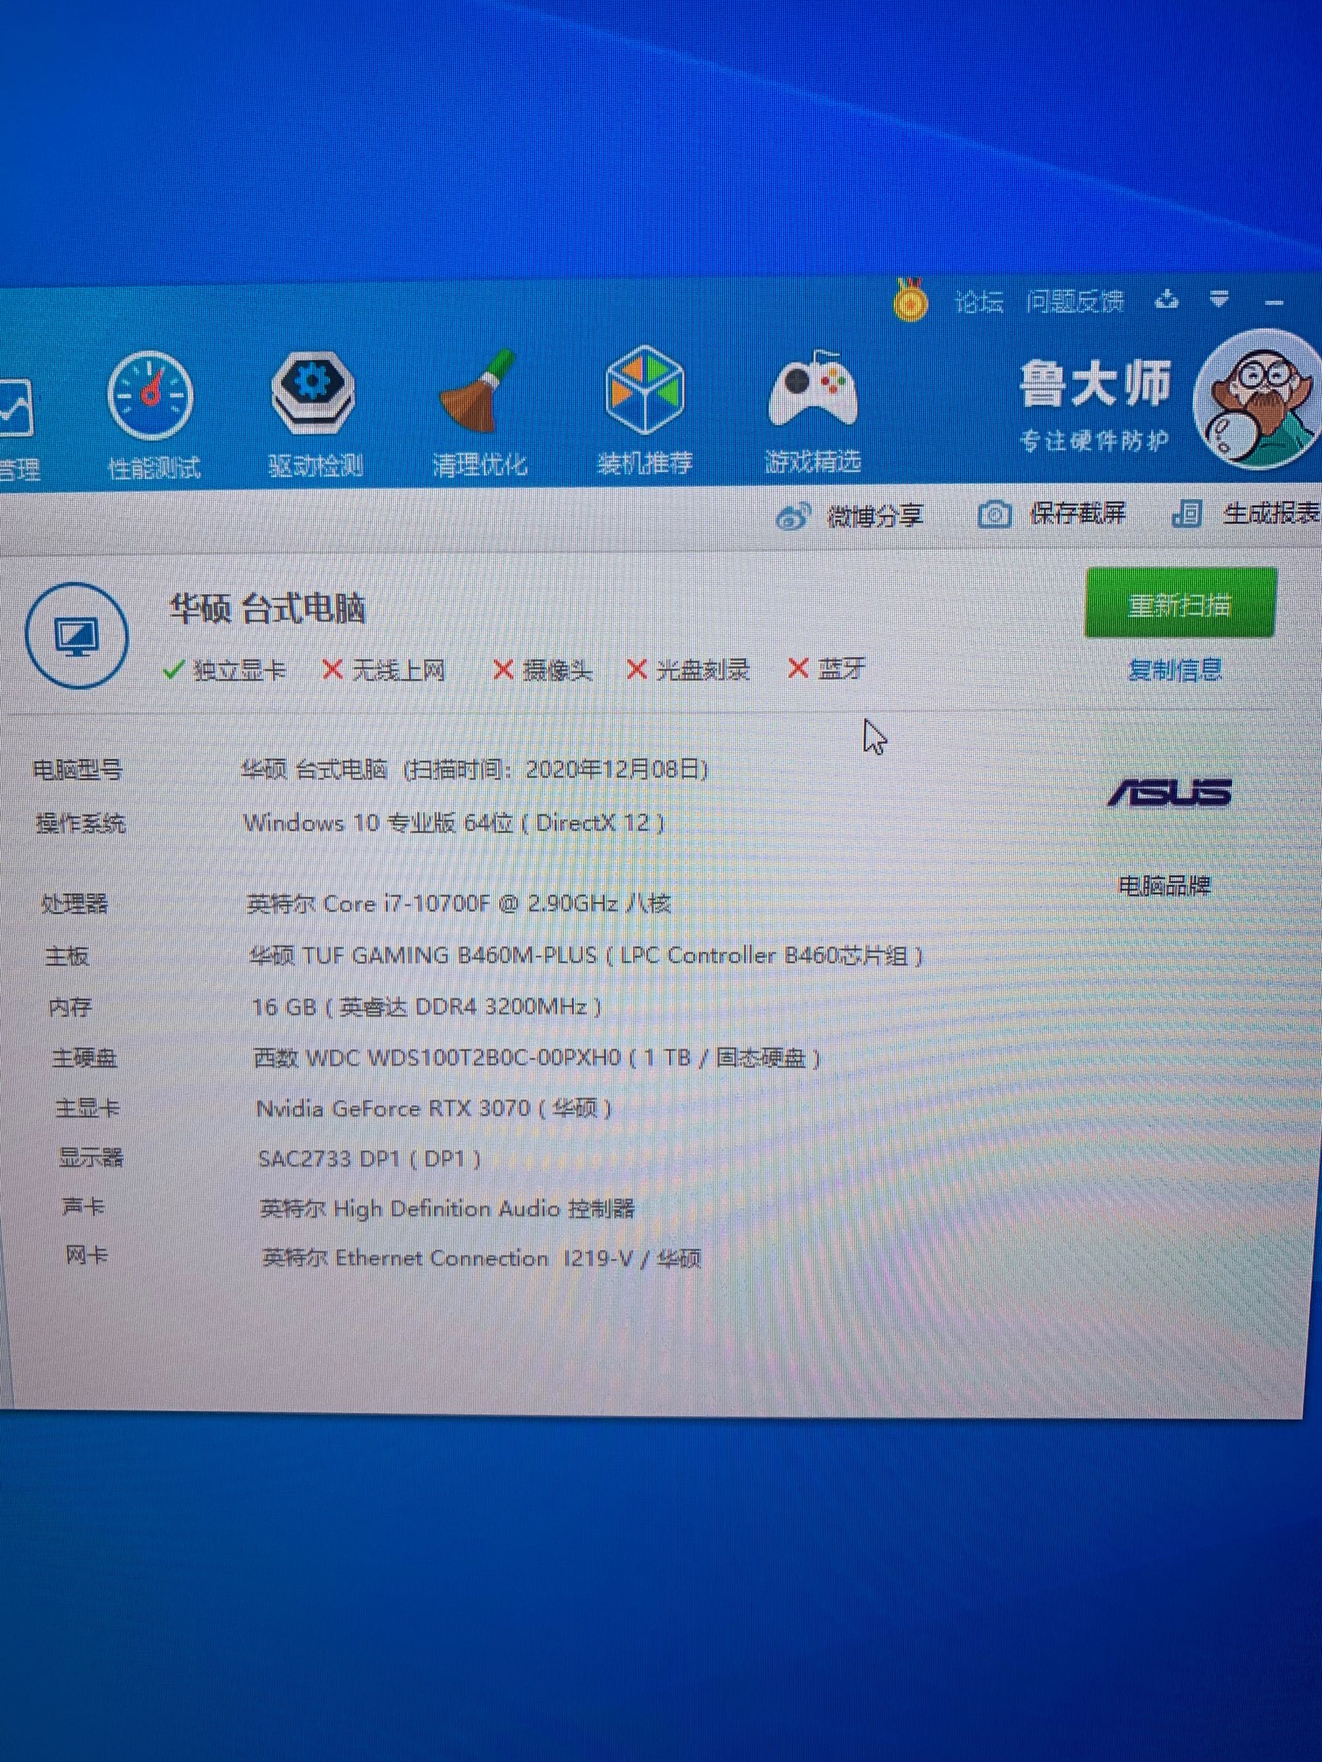The height and width of the screenshot is (1762, 1322).
Task: Click the GeForce RTX 3070 value
Action: click(x=434, y=1108)
